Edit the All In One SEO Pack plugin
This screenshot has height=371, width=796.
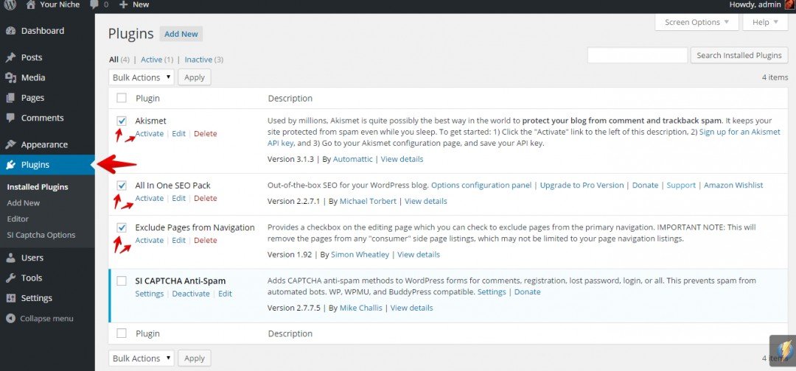178,198
